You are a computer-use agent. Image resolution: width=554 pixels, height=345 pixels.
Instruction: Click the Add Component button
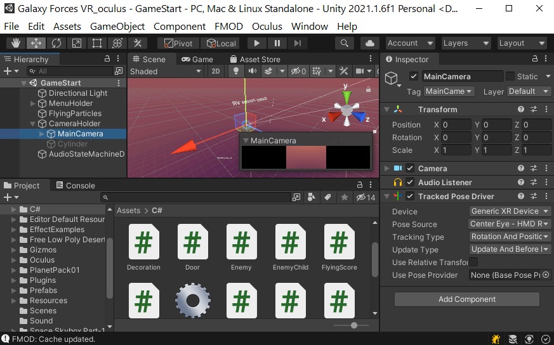[x=466, y=299]
